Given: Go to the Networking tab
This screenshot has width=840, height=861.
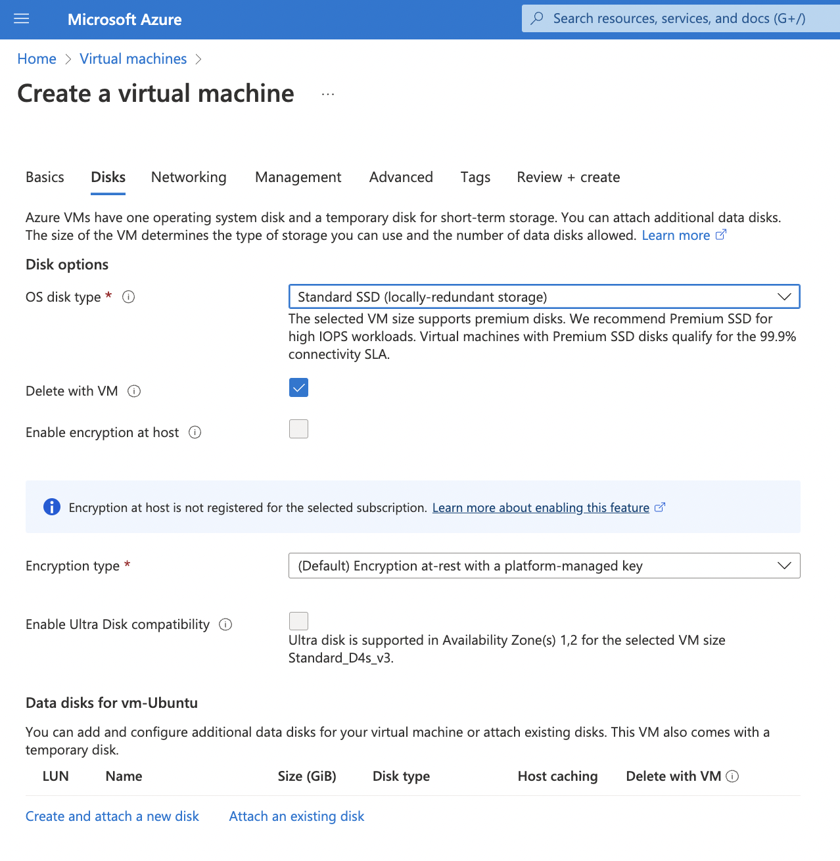Looking at the screenshot, I should 189,177.
